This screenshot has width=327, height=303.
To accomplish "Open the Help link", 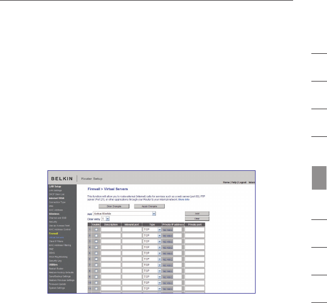I will [234, 182].
